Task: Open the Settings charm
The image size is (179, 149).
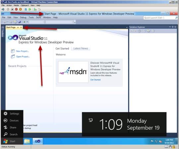Action: point(12,113)
